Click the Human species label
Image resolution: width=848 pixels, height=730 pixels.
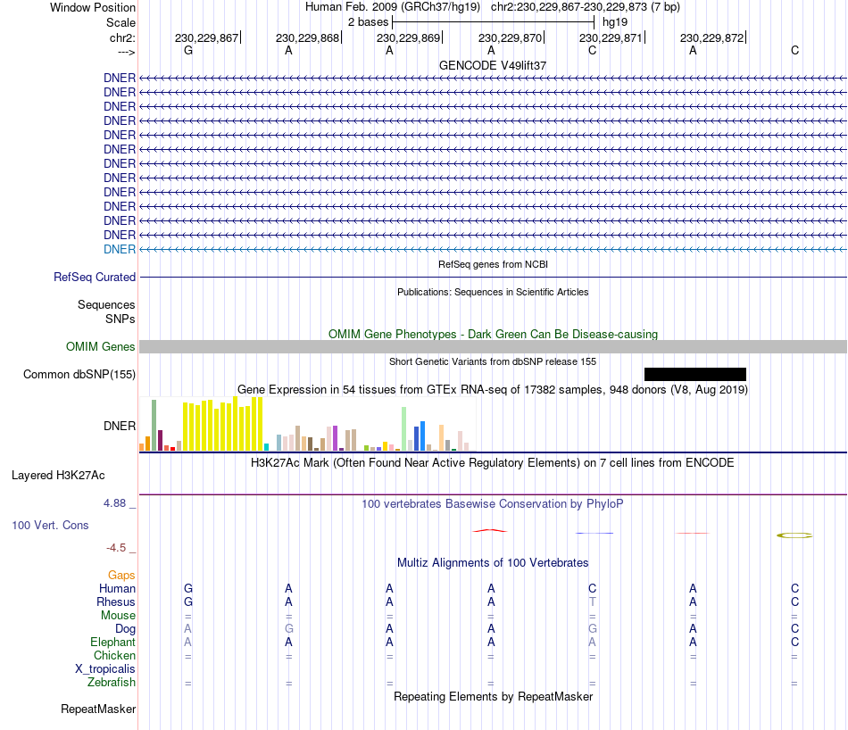(x=117, y=588)
